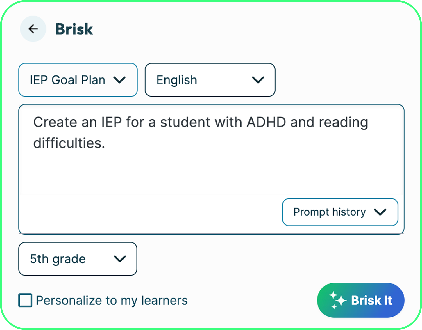Expand the English language selector

click(177, 80)
